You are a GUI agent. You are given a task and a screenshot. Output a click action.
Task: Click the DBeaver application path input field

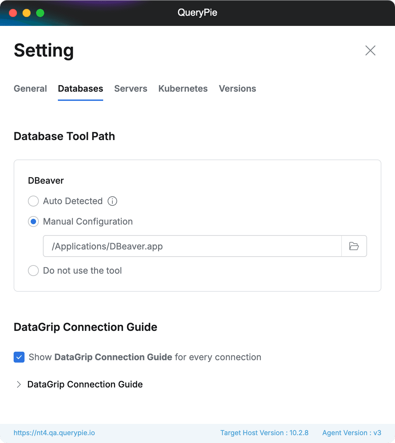pos(192,246)
